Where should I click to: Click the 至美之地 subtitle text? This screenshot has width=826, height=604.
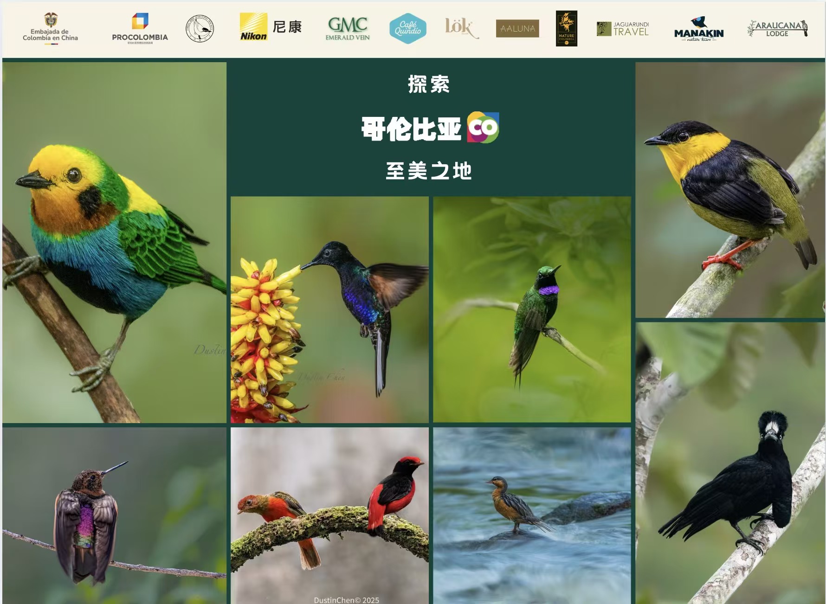(429, 171)
